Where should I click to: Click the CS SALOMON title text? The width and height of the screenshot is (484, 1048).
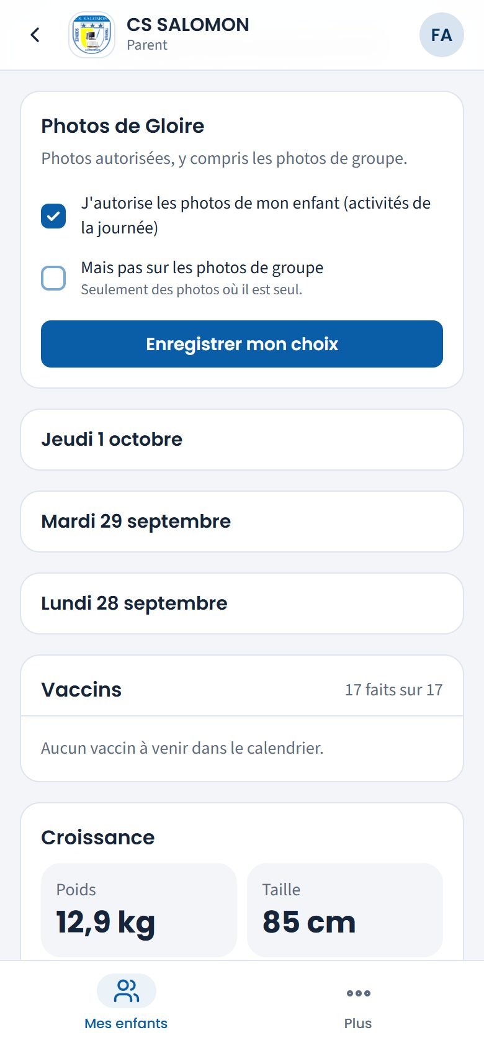click(x=188, y=25)
